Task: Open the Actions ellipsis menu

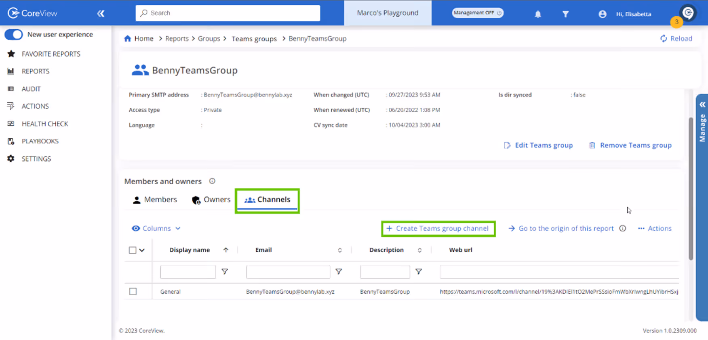Action: click(655, 228)
